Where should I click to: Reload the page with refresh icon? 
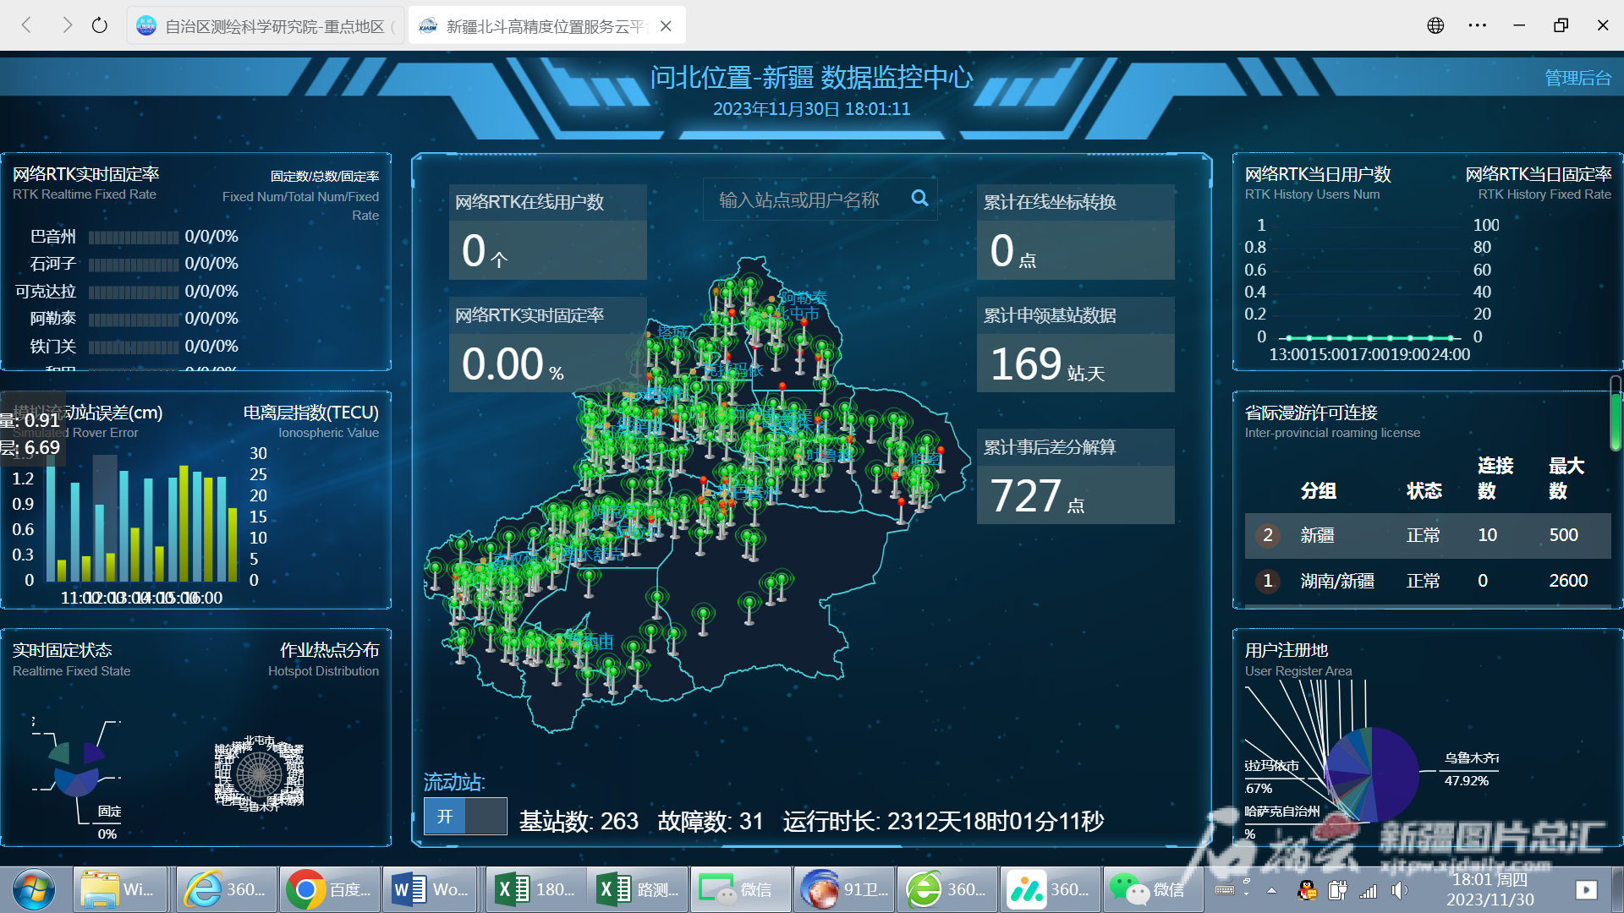pyautogui.click(x=100, y=25)
